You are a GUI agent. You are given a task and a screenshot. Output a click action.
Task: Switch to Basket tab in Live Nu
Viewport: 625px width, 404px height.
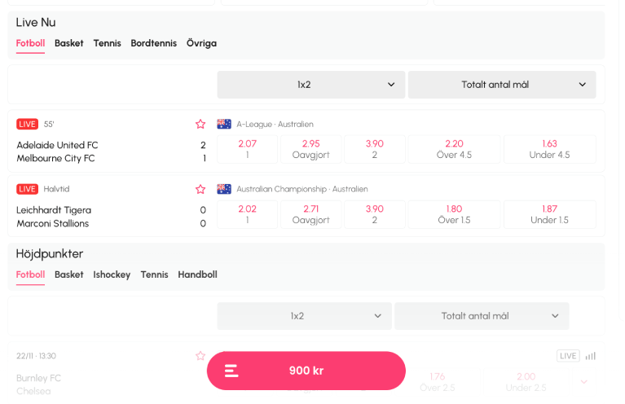point(69,43)
